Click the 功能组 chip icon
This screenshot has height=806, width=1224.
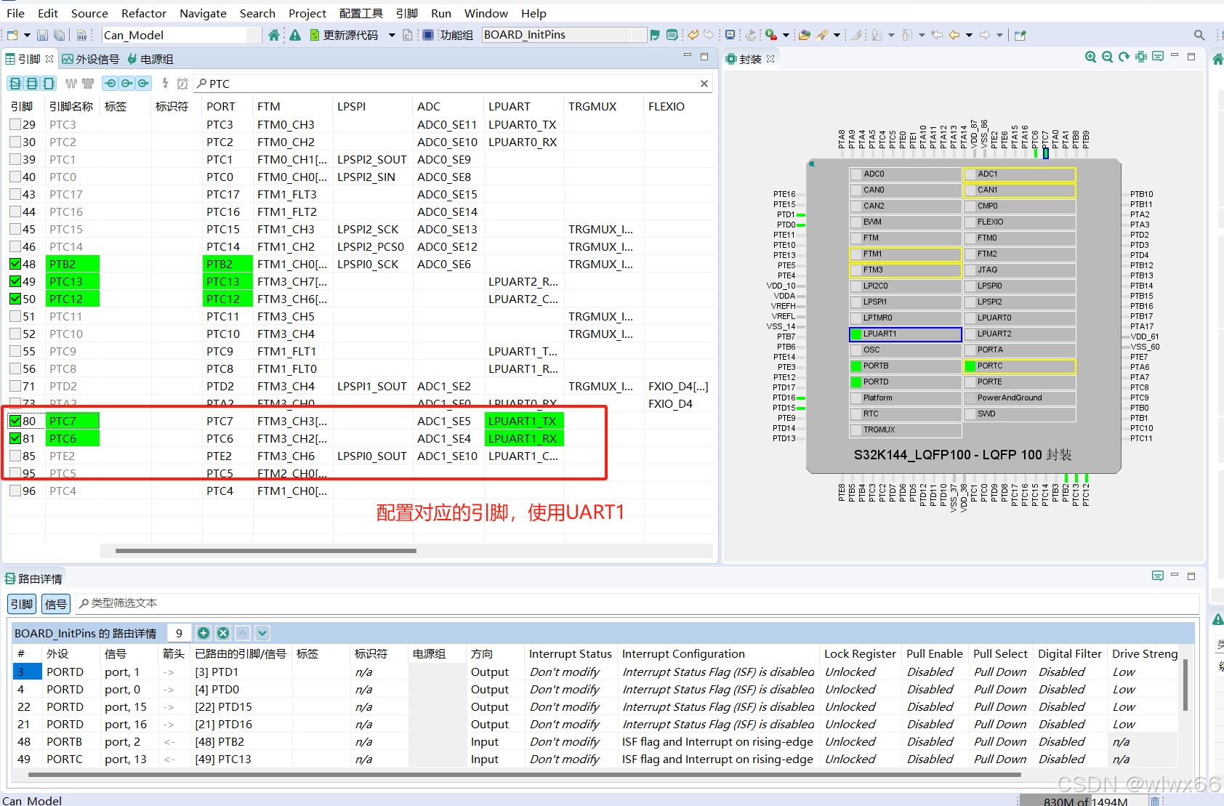tap(427, 34)
